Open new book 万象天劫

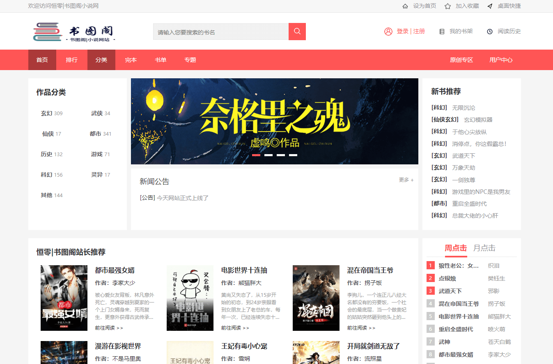pos(464,168)
